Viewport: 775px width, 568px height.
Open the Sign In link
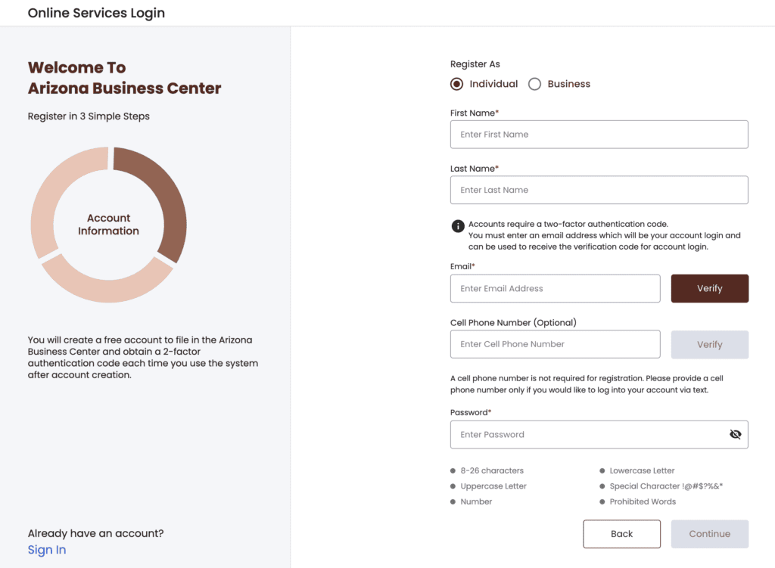tap(47, 550)
